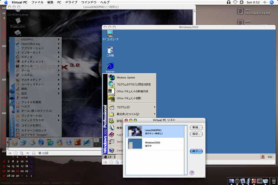This screenshot has height=185, width=278.
Task: Click the ゲーム entry in the KNOPPIX menu
Action: 25,70
